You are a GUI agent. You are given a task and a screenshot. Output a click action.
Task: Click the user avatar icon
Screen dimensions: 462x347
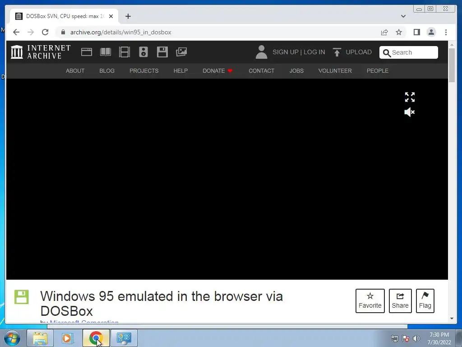tap(261, 52)
